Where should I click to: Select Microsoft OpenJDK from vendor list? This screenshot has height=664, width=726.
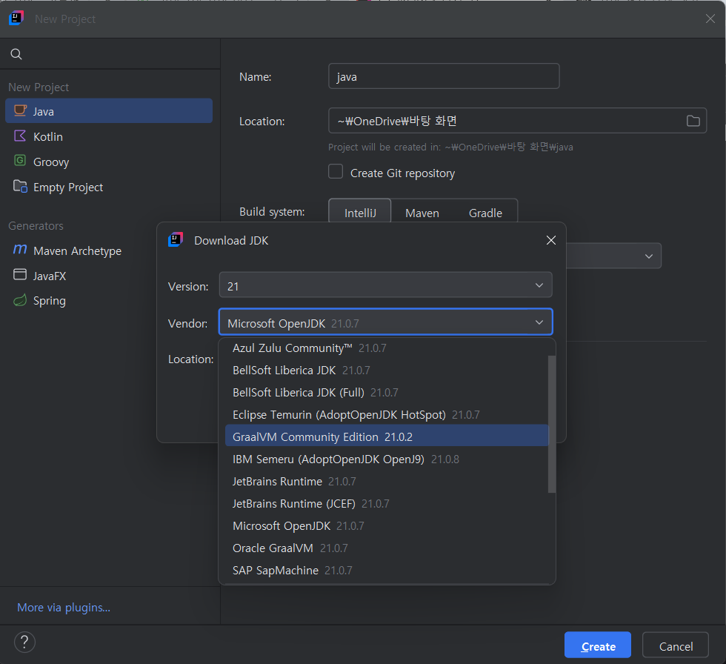(x=387, y=526)
